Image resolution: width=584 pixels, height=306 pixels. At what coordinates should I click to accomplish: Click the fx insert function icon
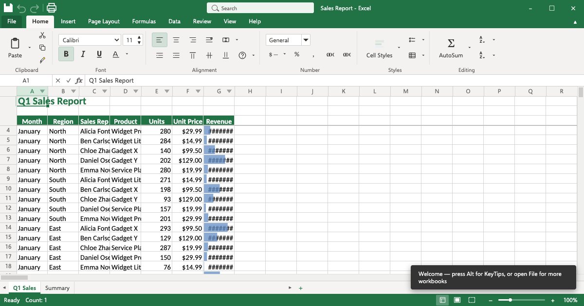79,81
